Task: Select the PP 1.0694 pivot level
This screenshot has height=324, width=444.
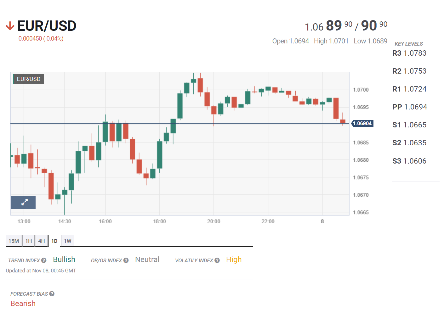Action: pyautogui.click(x=410, y=107)
